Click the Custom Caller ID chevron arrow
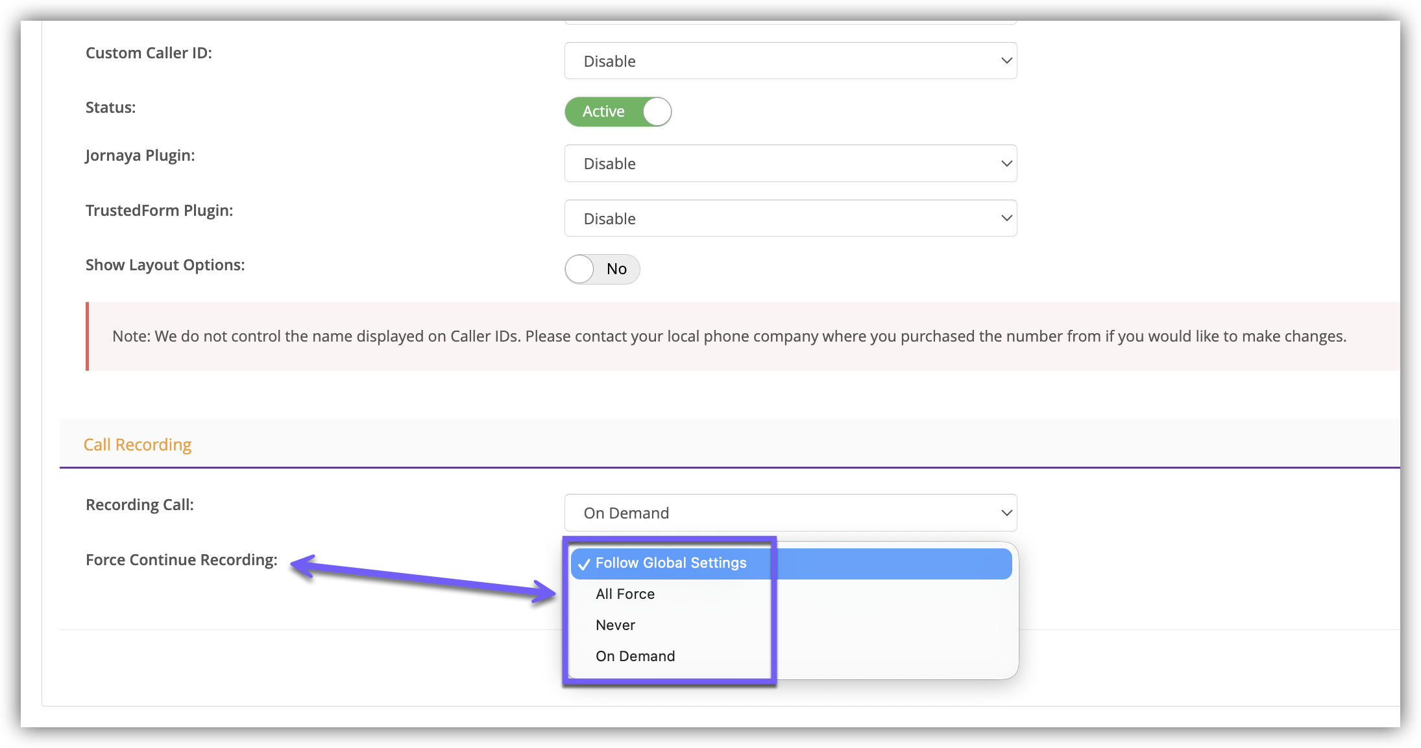This screenshot has height=748, width=1421. pos(1006,61)
